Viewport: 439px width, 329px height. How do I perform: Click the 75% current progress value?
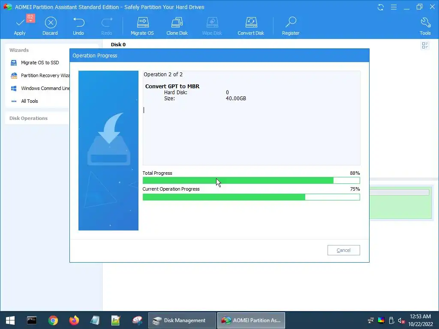pos(355,189)
